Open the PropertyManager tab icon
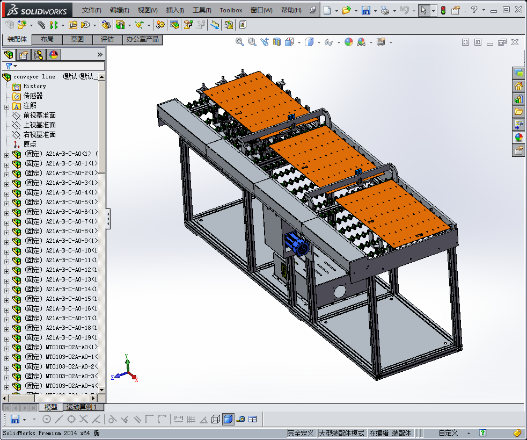The image size is (527, 440). click(24, 54)
